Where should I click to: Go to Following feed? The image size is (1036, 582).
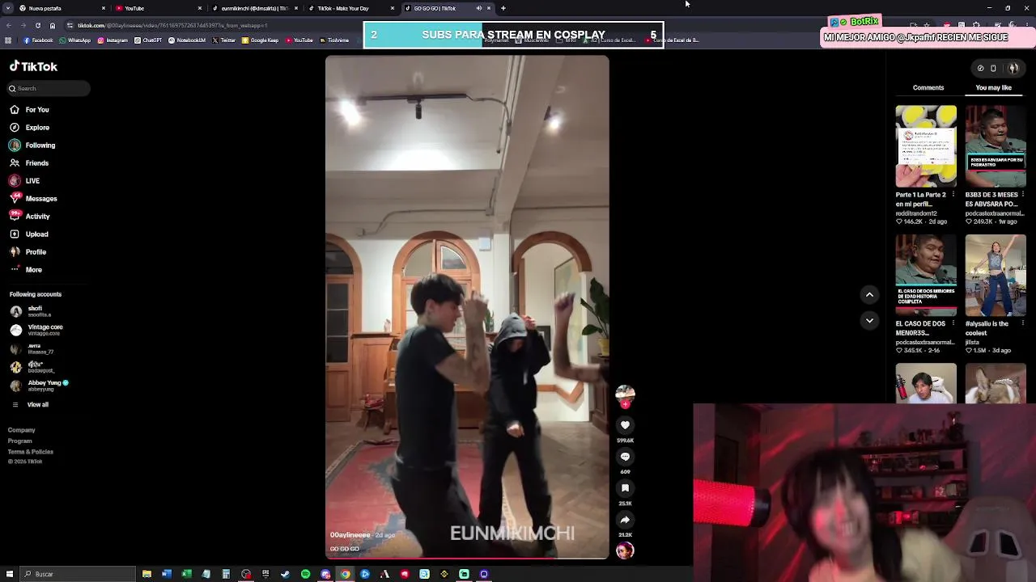32,145
